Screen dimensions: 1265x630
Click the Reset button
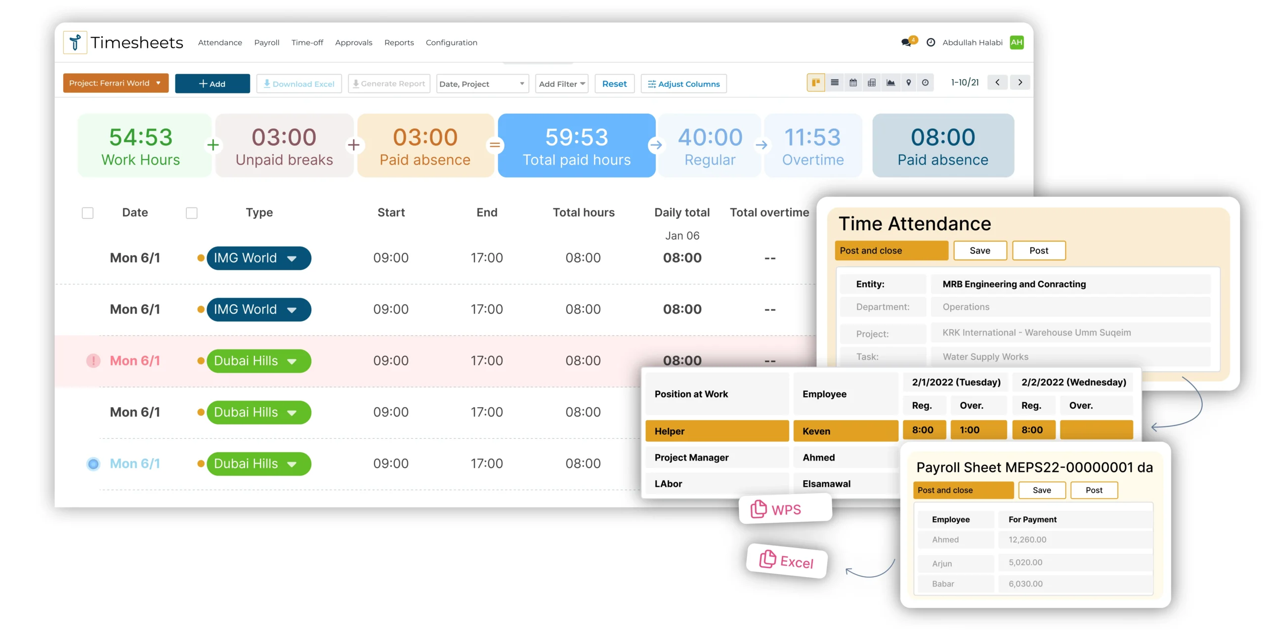[614, 84]
